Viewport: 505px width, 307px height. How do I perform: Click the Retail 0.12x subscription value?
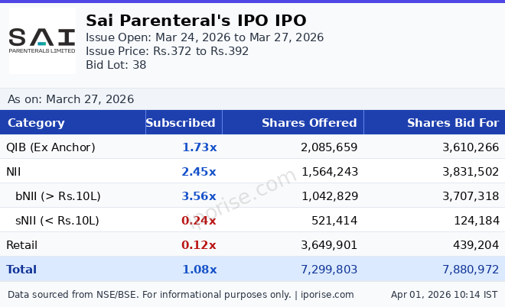(x=199, y=245)
